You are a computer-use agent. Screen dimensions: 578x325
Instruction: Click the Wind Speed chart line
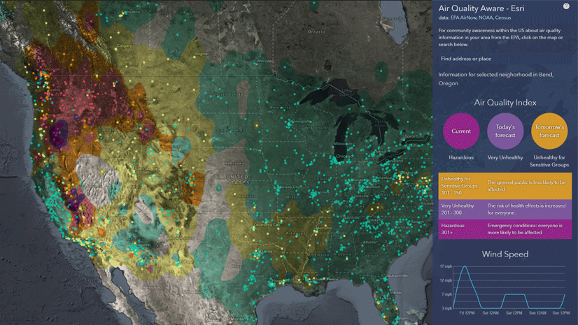509,287
